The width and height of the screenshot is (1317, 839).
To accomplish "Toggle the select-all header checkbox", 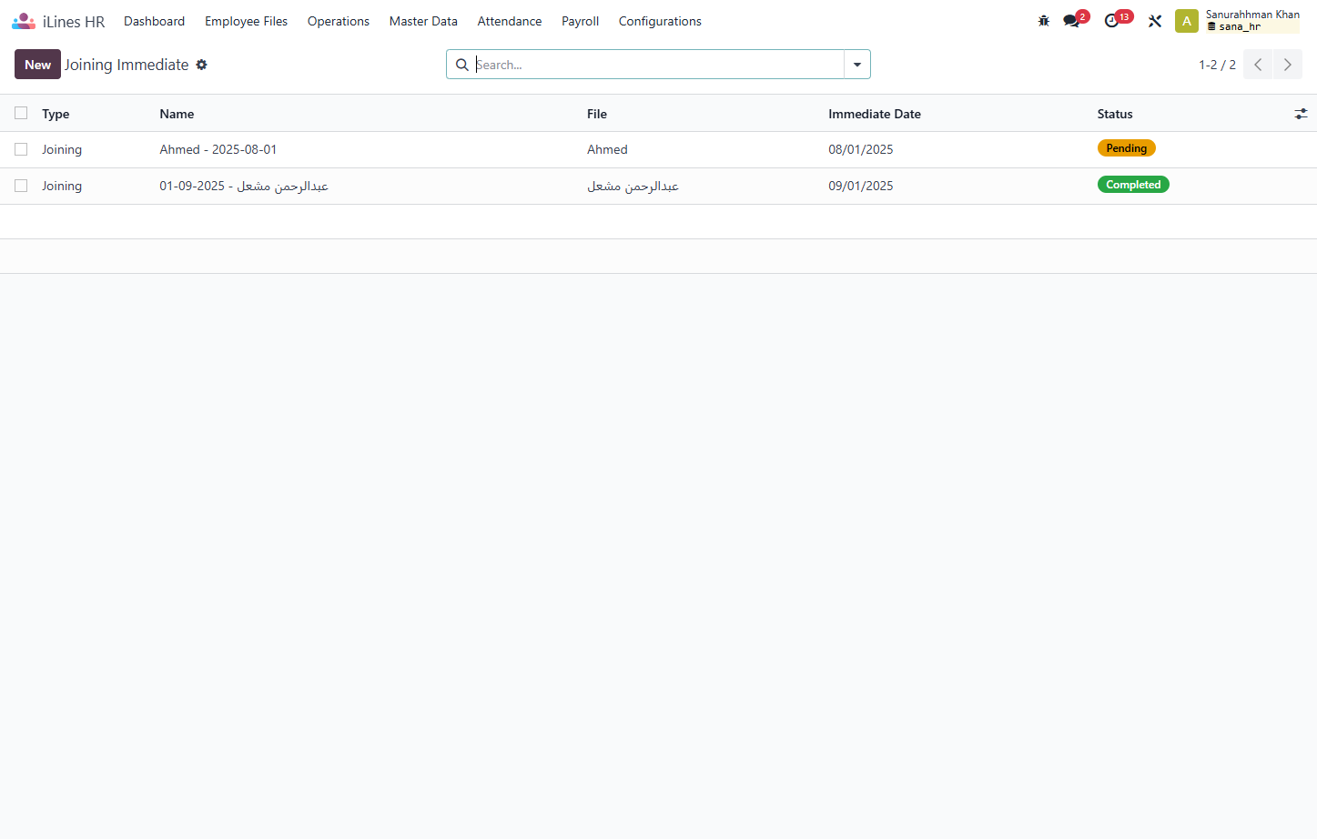I will click(x=21, y=113).
